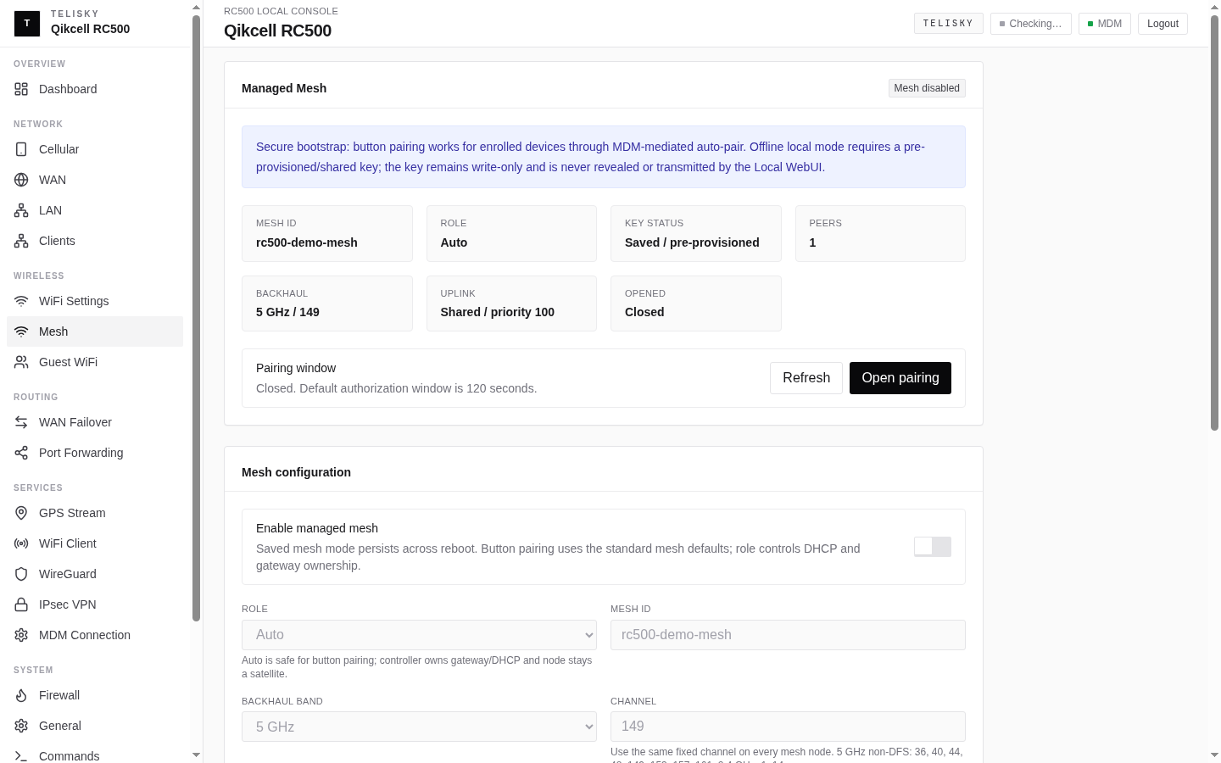
Task: Click the IPsec VPN lock icon
Action: (21, 604)
